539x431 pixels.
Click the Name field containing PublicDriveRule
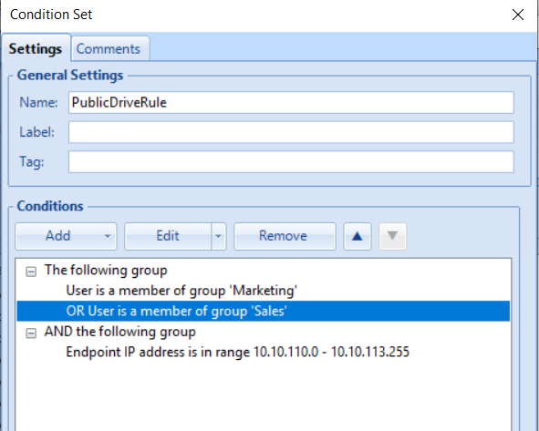tap(291, 102)
